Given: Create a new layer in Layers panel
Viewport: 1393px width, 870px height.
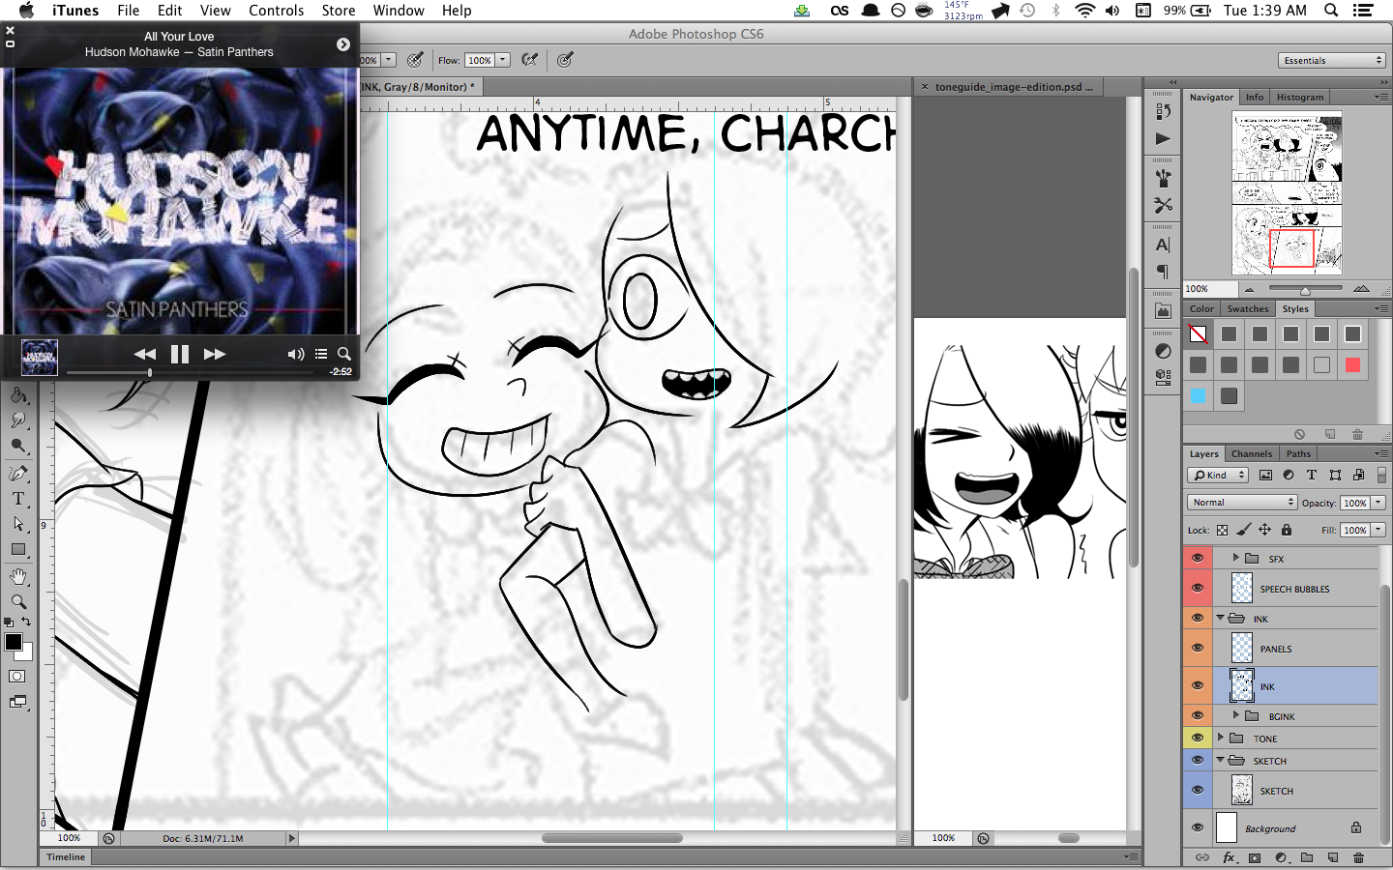Looking at the screenshot, I should pyautogui.click(x=1333, y=857).
